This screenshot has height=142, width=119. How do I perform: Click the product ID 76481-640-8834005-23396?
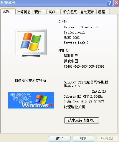[84, 66]
